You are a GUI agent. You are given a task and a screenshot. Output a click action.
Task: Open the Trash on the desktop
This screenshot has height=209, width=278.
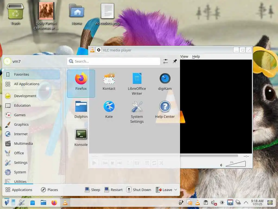pyautogui.click(x=15, y=14)
